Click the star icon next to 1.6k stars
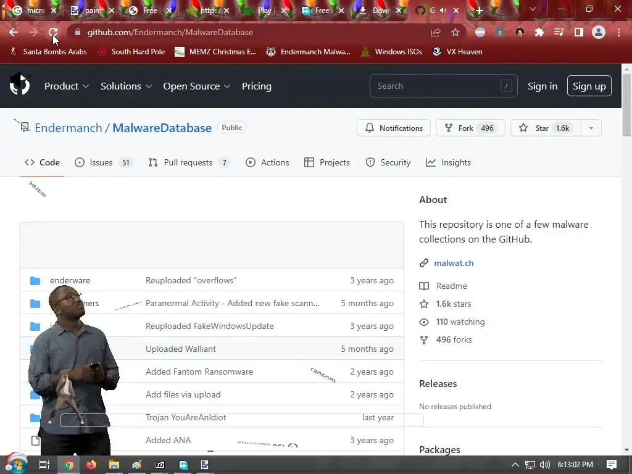 coord(424,304)
